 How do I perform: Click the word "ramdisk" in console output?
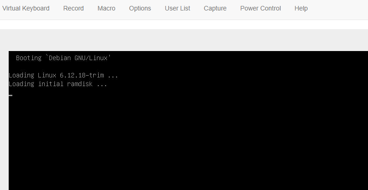[80, 84]
